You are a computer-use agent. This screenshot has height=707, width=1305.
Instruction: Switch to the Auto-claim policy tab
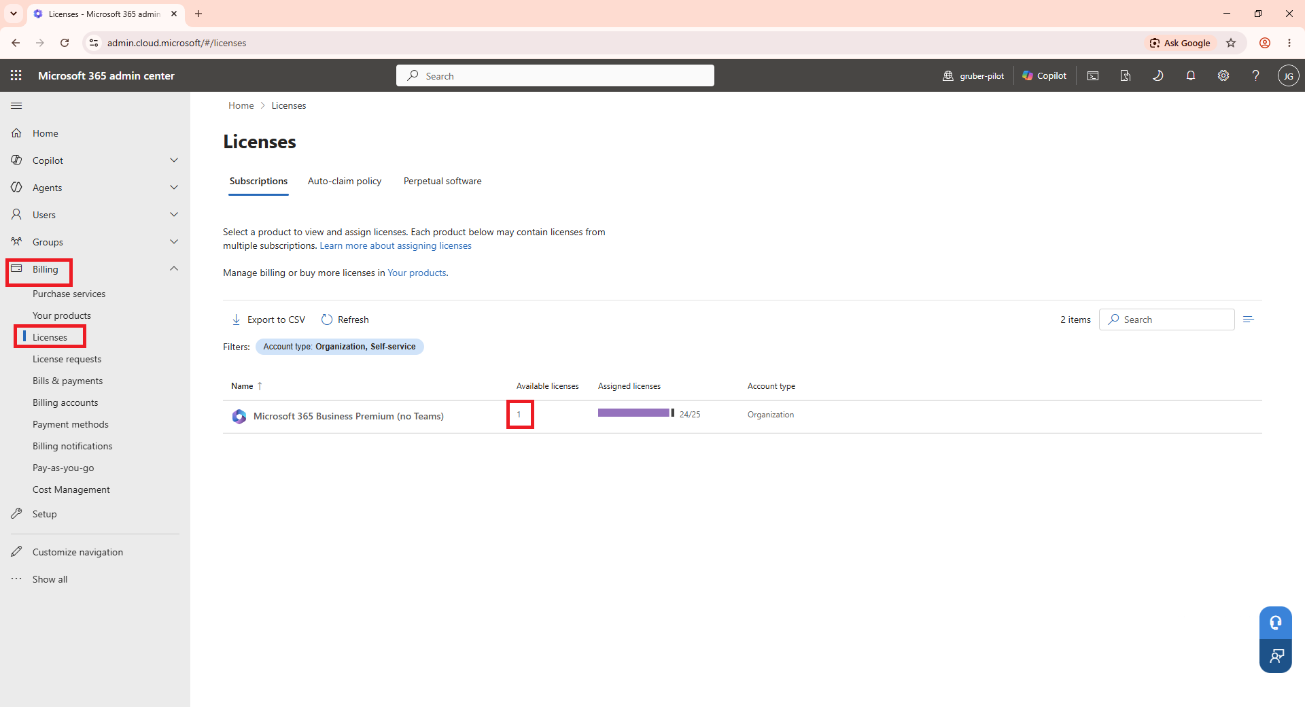tap(345, 181)
